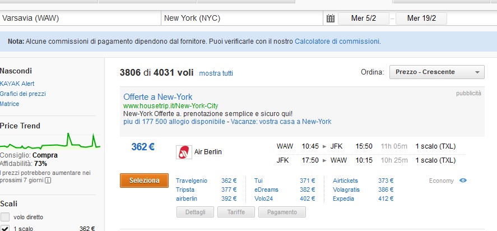Choose the Tripsta 377 € offer
The height and width of the screenshot is (231, 497).
pos(206,190)
